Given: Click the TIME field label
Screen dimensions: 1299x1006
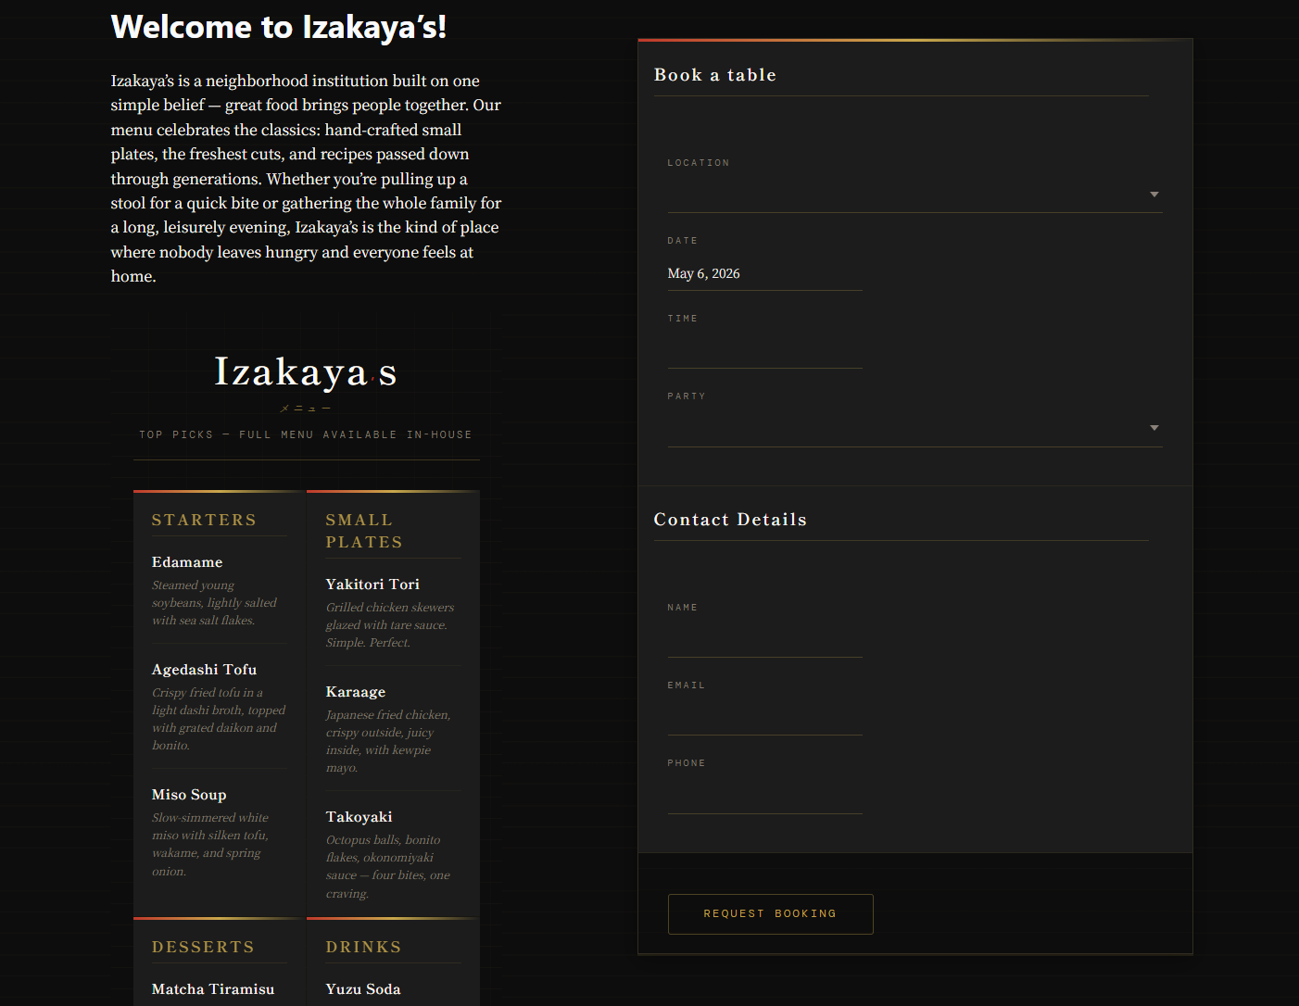Looking at the screenshot, I should pyautogui.click(x=683, y=319).
